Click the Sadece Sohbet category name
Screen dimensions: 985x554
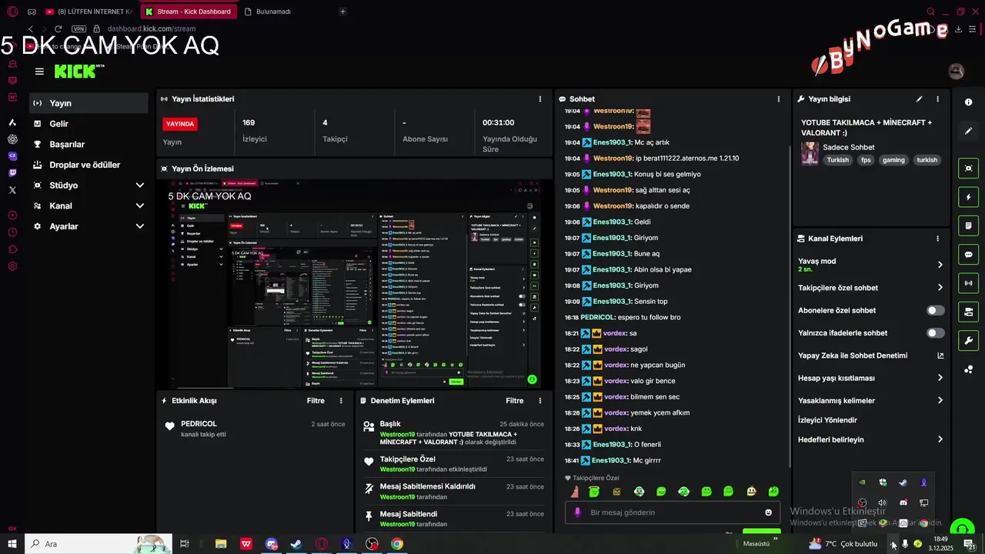click(849, 147)
